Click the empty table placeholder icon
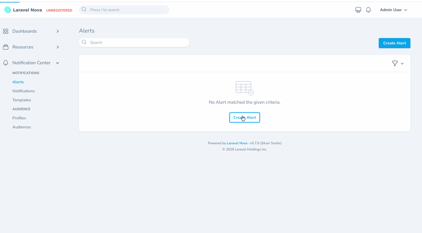The width and height of the screenshot is (422, 233). pyautogui.click(x=244, y=88)
